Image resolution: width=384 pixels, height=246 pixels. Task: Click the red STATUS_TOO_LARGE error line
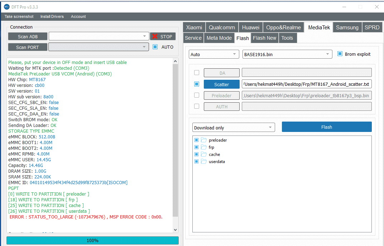tap(86, 217)
